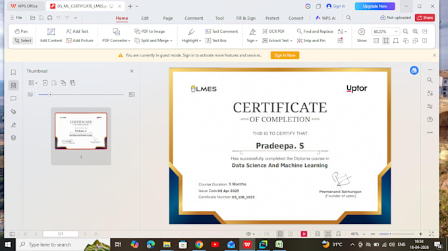This screenshot has height=251, width=448.
Task: Click Not uploaded cloud status
Action: [395, 18]
